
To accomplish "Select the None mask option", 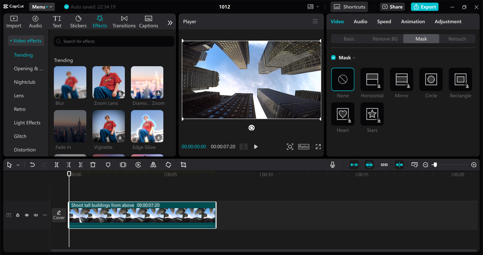I will [343, 79].
